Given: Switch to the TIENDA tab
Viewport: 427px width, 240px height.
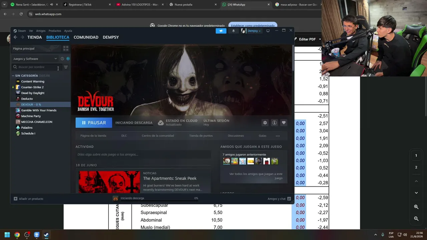Looking at the screenshot, I should tap(35, 37).
